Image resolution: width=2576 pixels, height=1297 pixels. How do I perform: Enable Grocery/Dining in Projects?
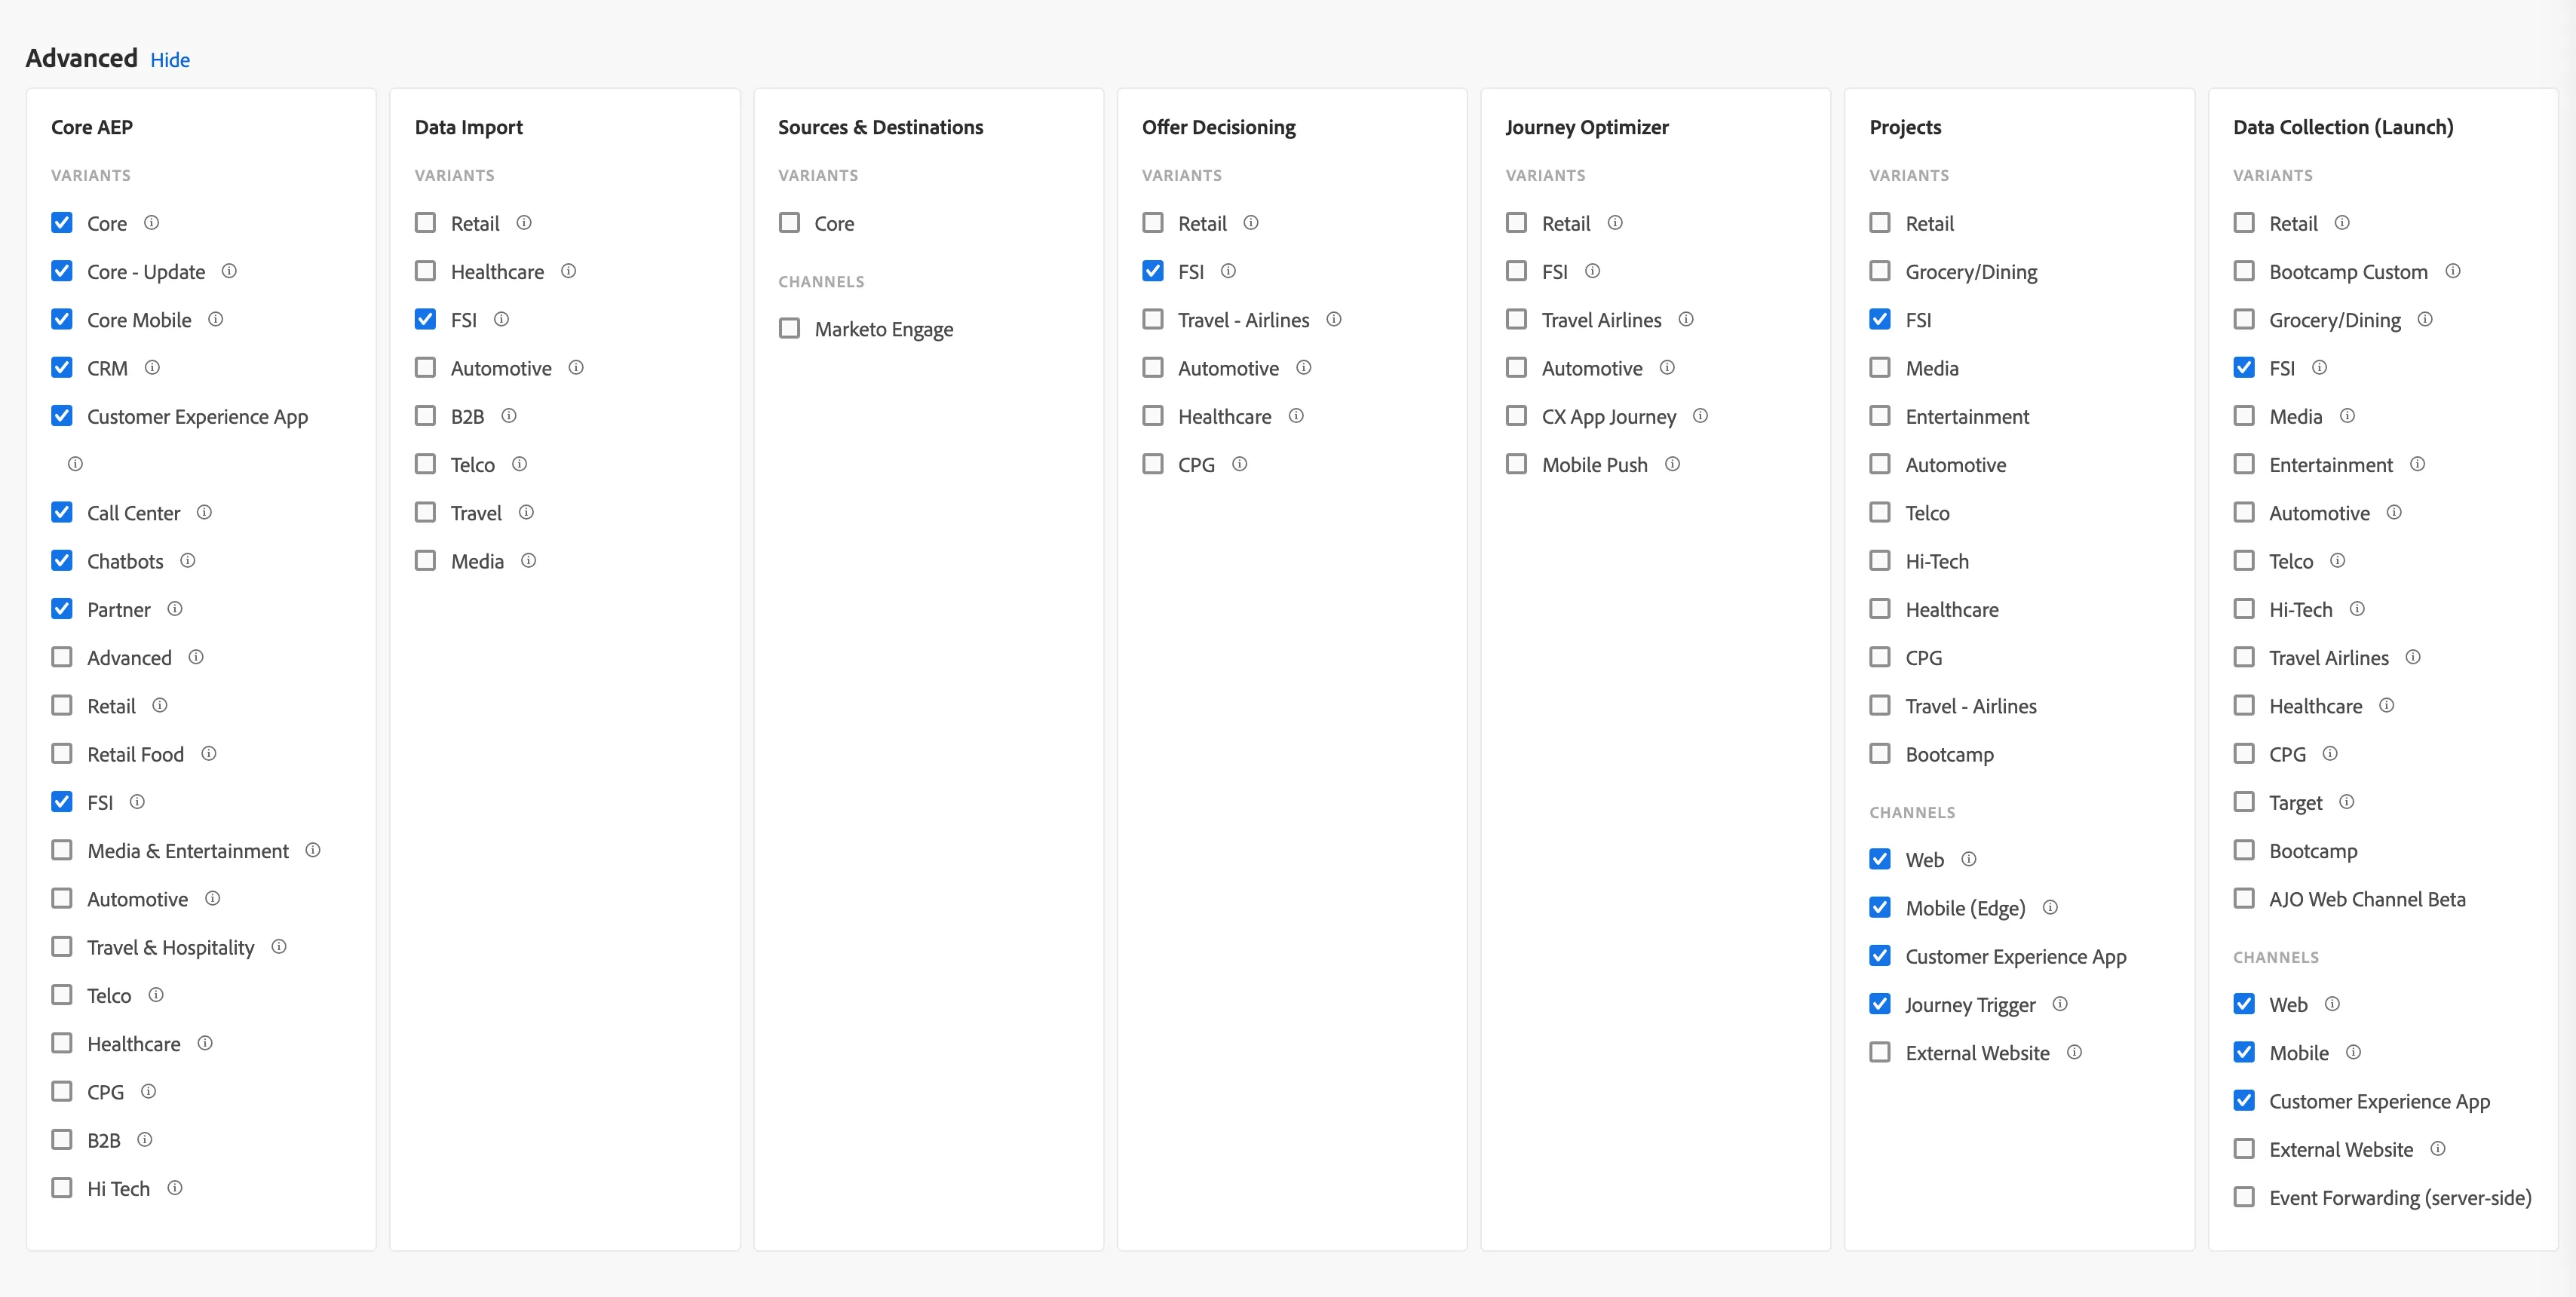pyautogui.click(x=1880, y=271)
